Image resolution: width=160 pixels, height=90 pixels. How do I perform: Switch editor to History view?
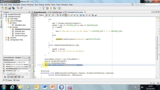coord(41,15)
